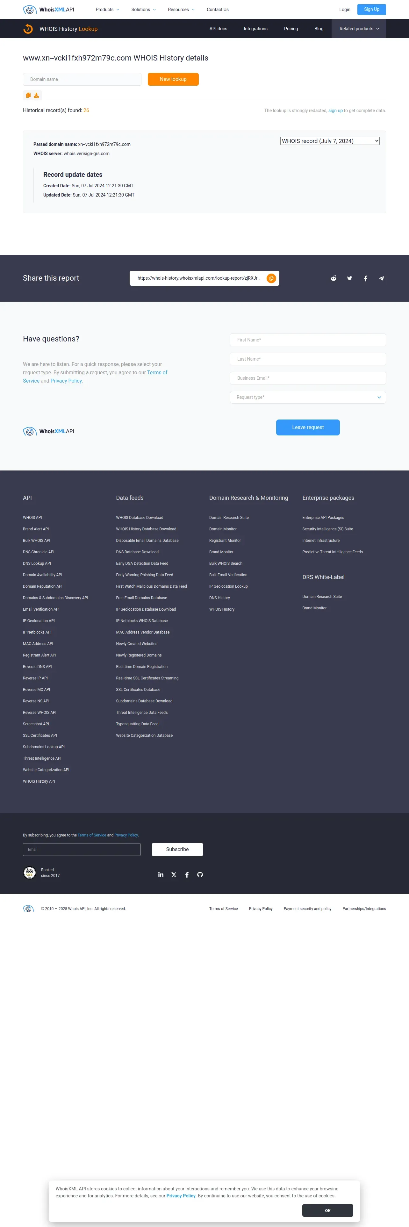Open Screenshot API footer link
This screenshot has height=1227, width=409.
36,724
